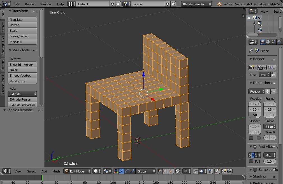Collapse the Toggle Editmode operator panel
283x184 pixels.
click(x=4, y=110)
